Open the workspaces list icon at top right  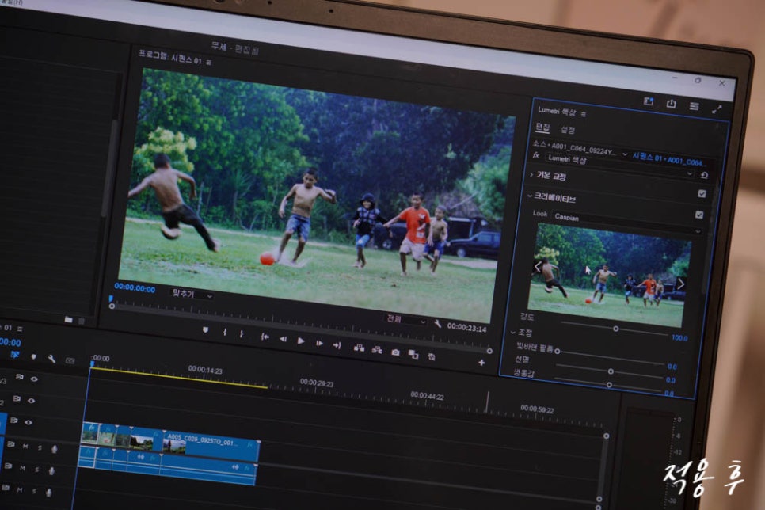pos(695,106)
